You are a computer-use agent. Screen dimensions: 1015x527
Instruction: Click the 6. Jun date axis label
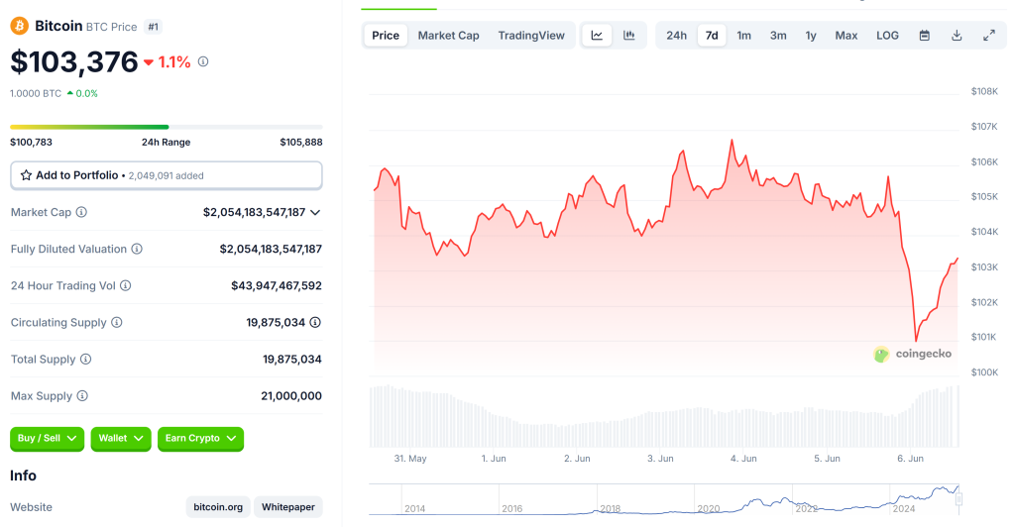click(x=910, y=459)
